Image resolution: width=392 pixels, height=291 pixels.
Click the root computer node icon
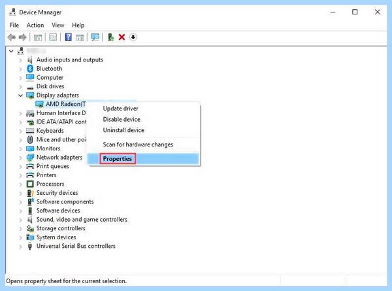point(20,51)
